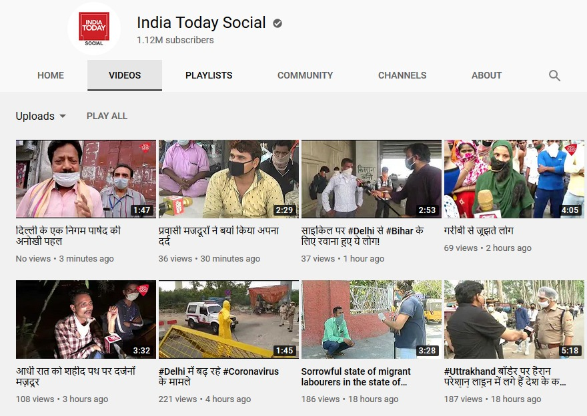Click '36 views • 30 minutes ago' text
Screen dimensions: 587x416
pos(209,258)
